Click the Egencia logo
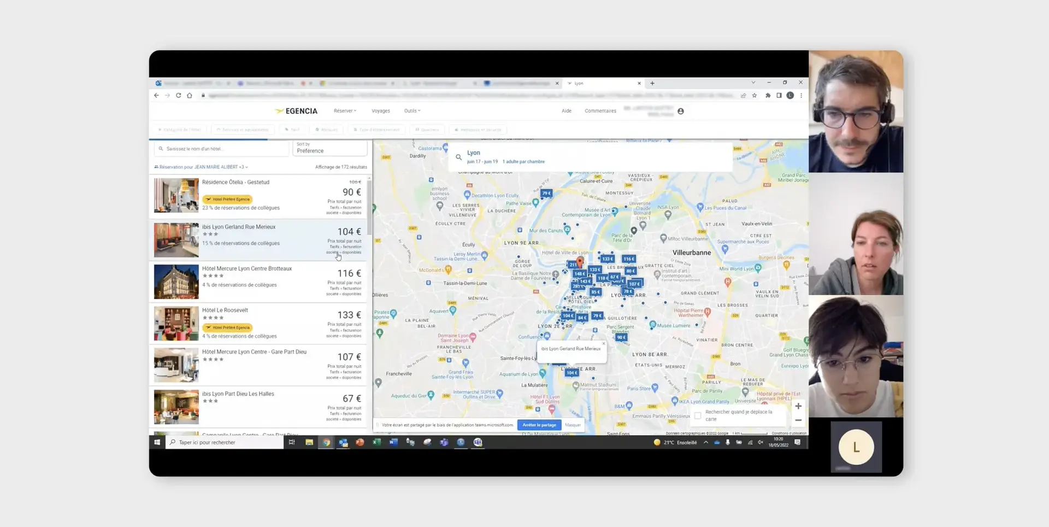This screenshot has width=1049, height=527. (296, 111)
